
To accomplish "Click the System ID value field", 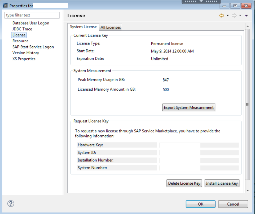I will pyautogui.click(x=199, y=153).
